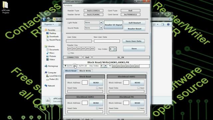213x120 pixels.
Task: Select Libraries in Explorer sidebar
Action: 50,46
